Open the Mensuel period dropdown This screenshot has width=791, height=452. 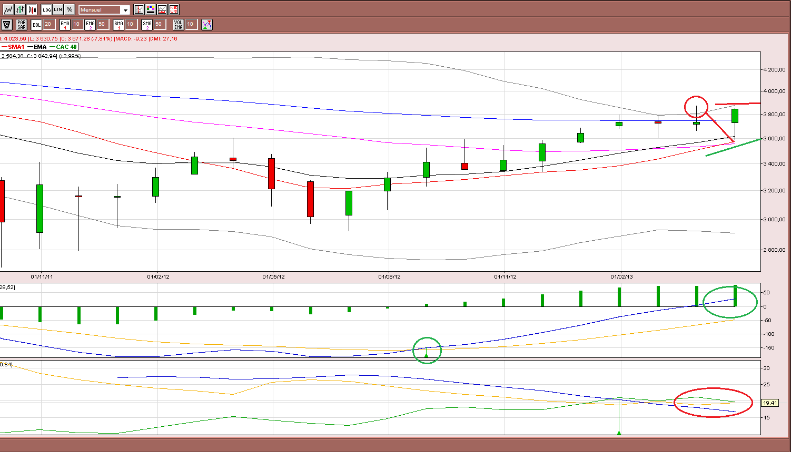click(104, 9)
